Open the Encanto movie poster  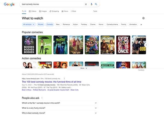click(92, 45)
